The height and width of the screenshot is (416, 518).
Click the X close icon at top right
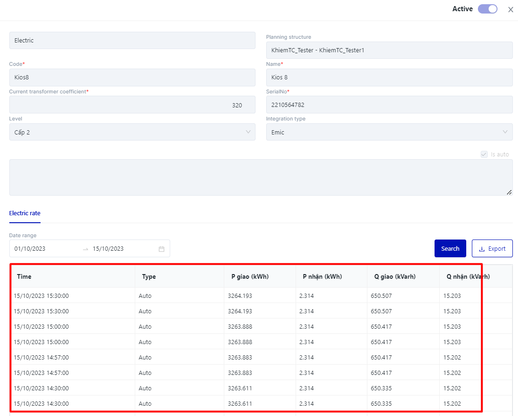coord(511,9)
